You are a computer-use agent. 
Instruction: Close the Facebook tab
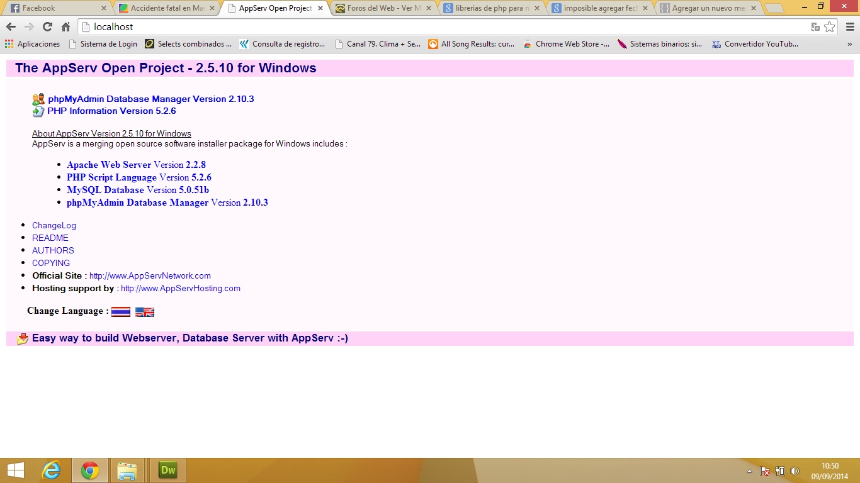pos(104,8)
